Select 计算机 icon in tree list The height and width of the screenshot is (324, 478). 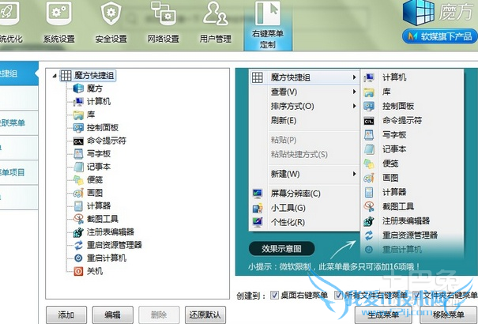[78, 101]
